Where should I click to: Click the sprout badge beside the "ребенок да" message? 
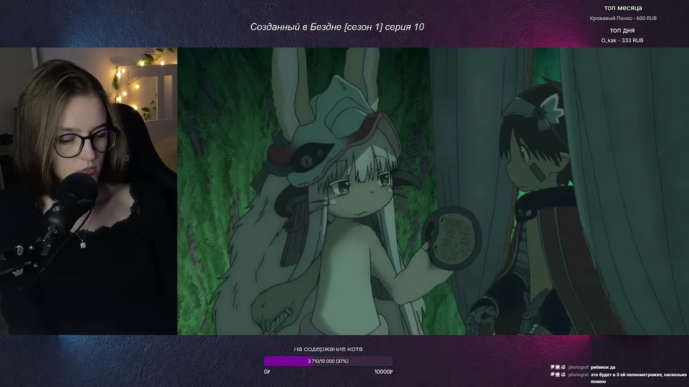coord(563,367)
